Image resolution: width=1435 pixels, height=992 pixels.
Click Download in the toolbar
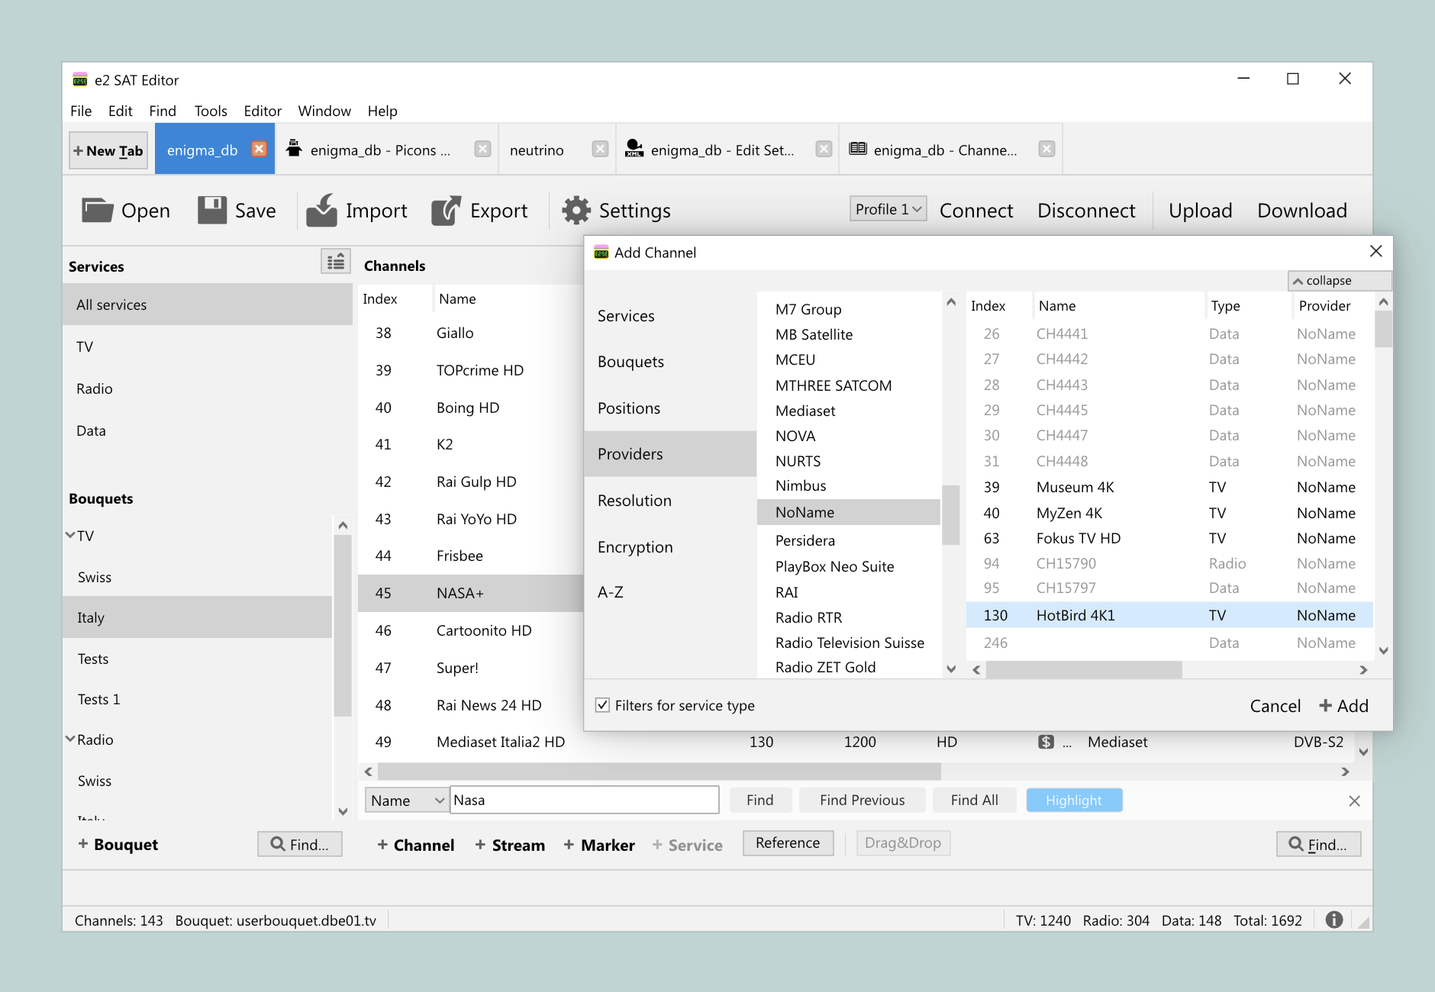click(x=1302, y=211)
